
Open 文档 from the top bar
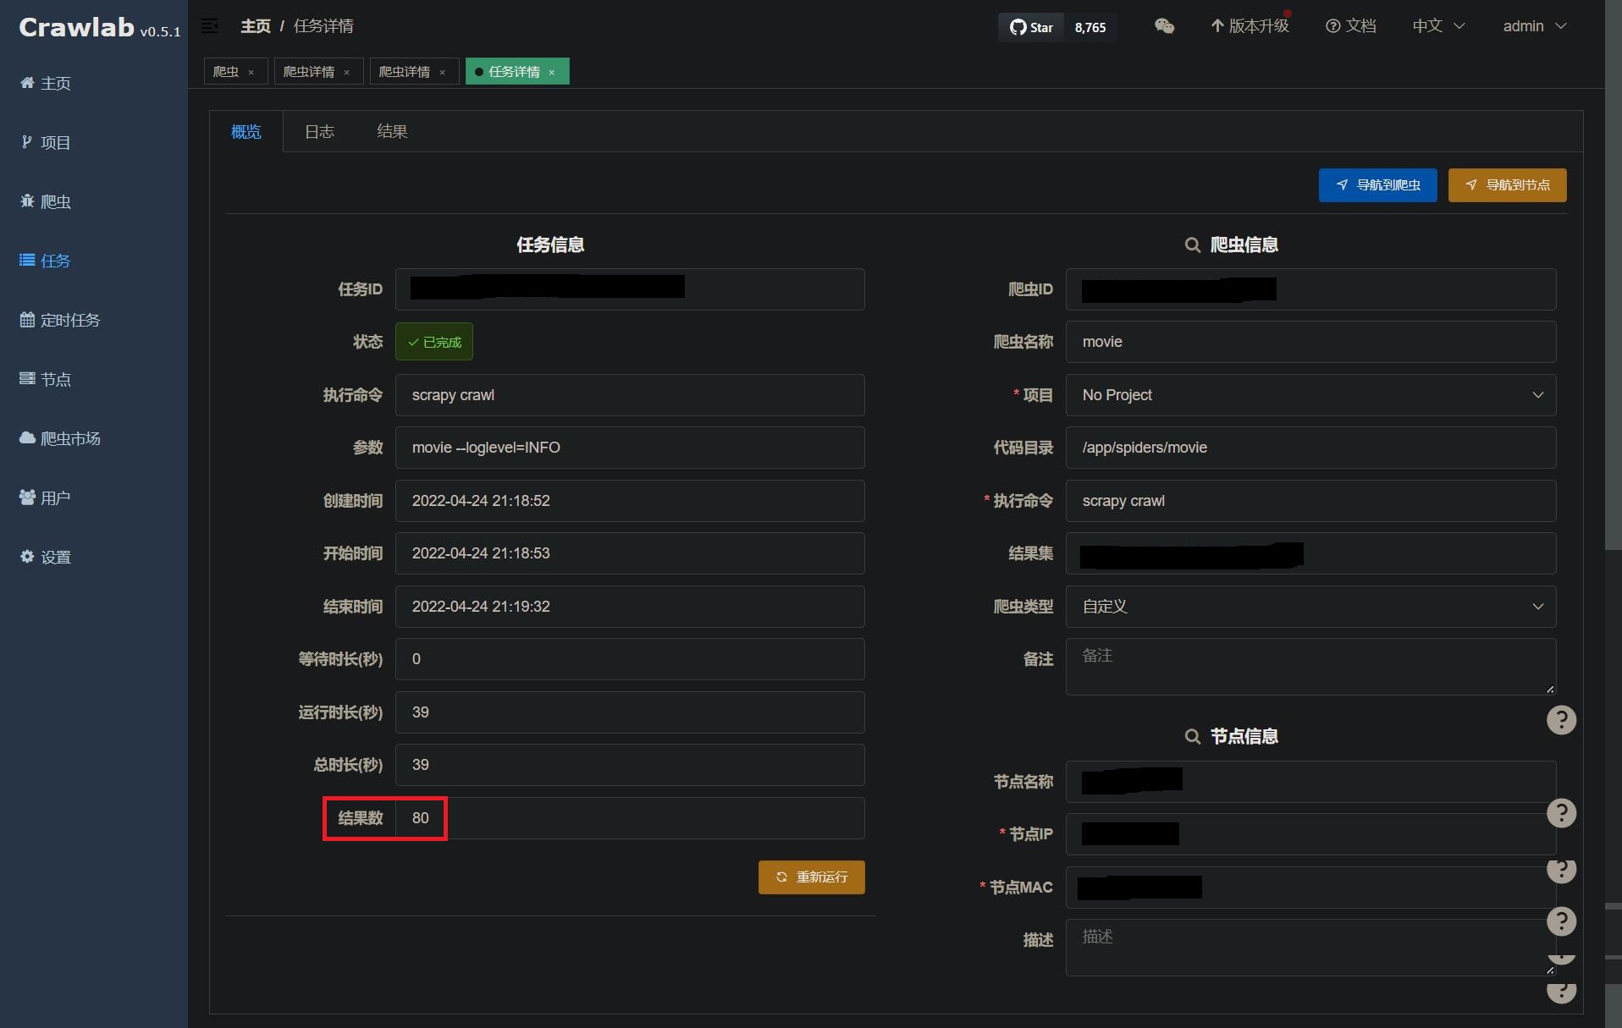click(1351, 25)
